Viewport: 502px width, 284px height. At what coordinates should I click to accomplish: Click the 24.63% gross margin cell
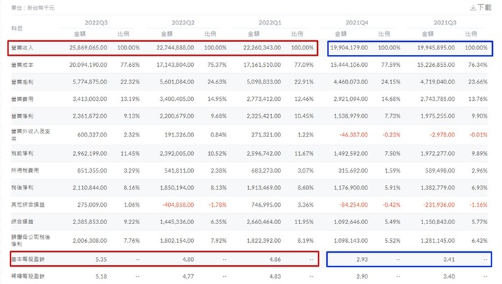[217, 81]
